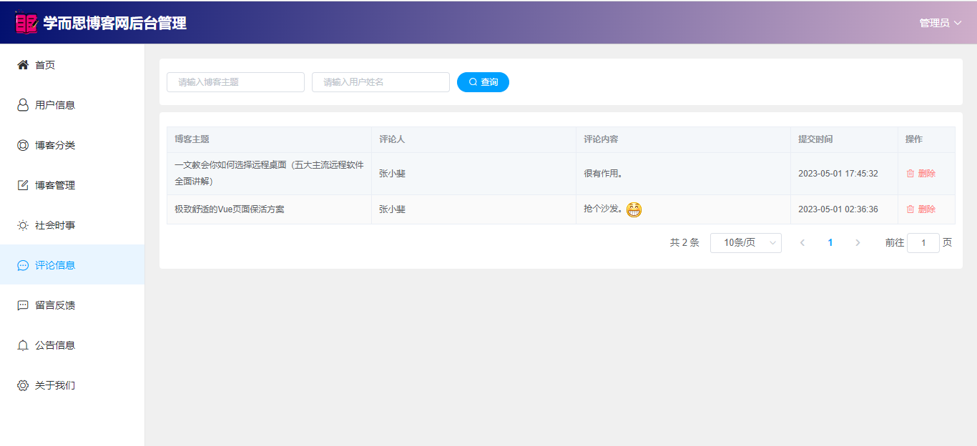Click the sun icon beside 社会时事

(x=23, y=225)
